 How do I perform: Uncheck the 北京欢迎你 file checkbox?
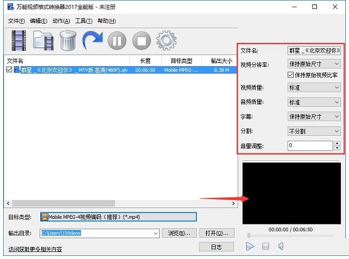point(9,70)
